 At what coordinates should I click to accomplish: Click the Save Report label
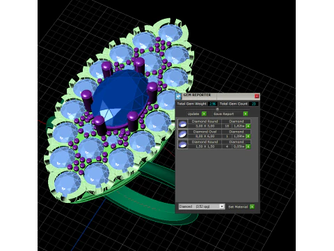point(223,114)
